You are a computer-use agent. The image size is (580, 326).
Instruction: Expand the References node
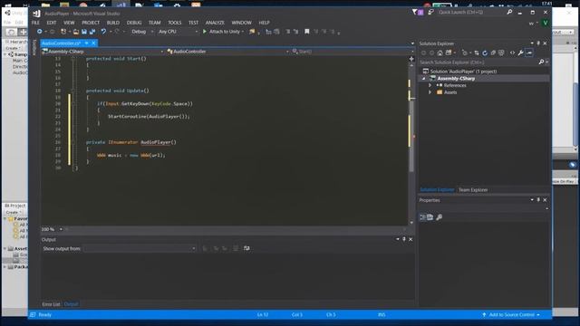pos(430,85)
